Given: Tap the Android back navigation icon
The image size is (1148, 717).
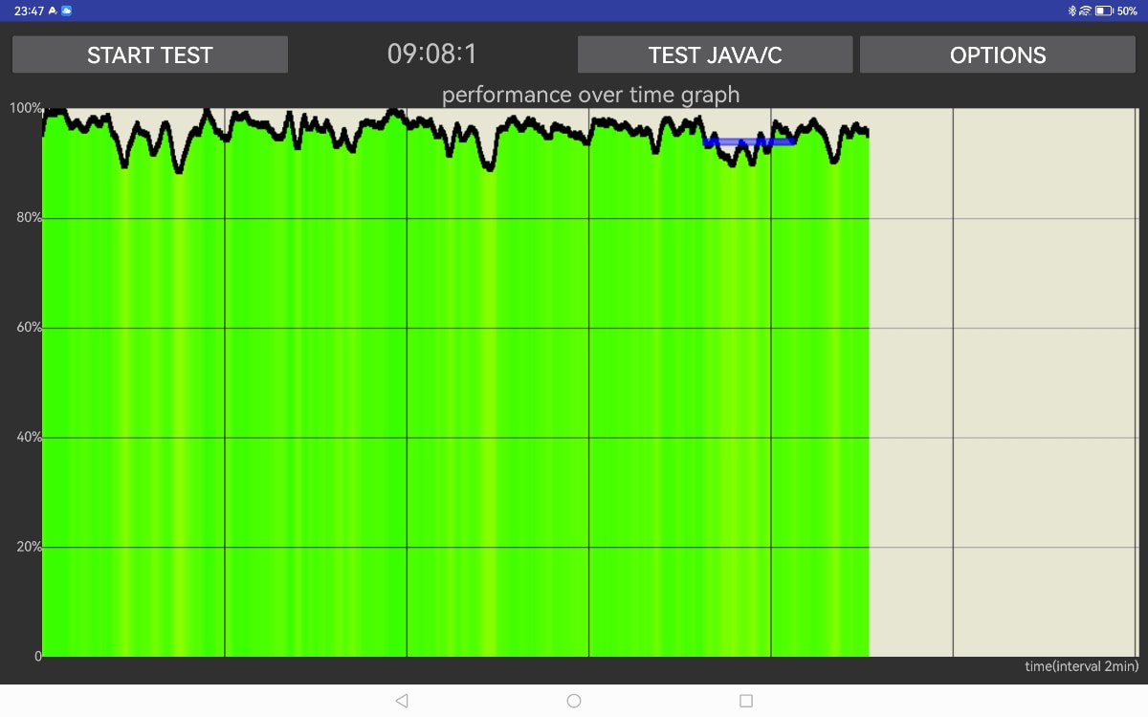Looking at the screenshot, I should tap(402, 701).
